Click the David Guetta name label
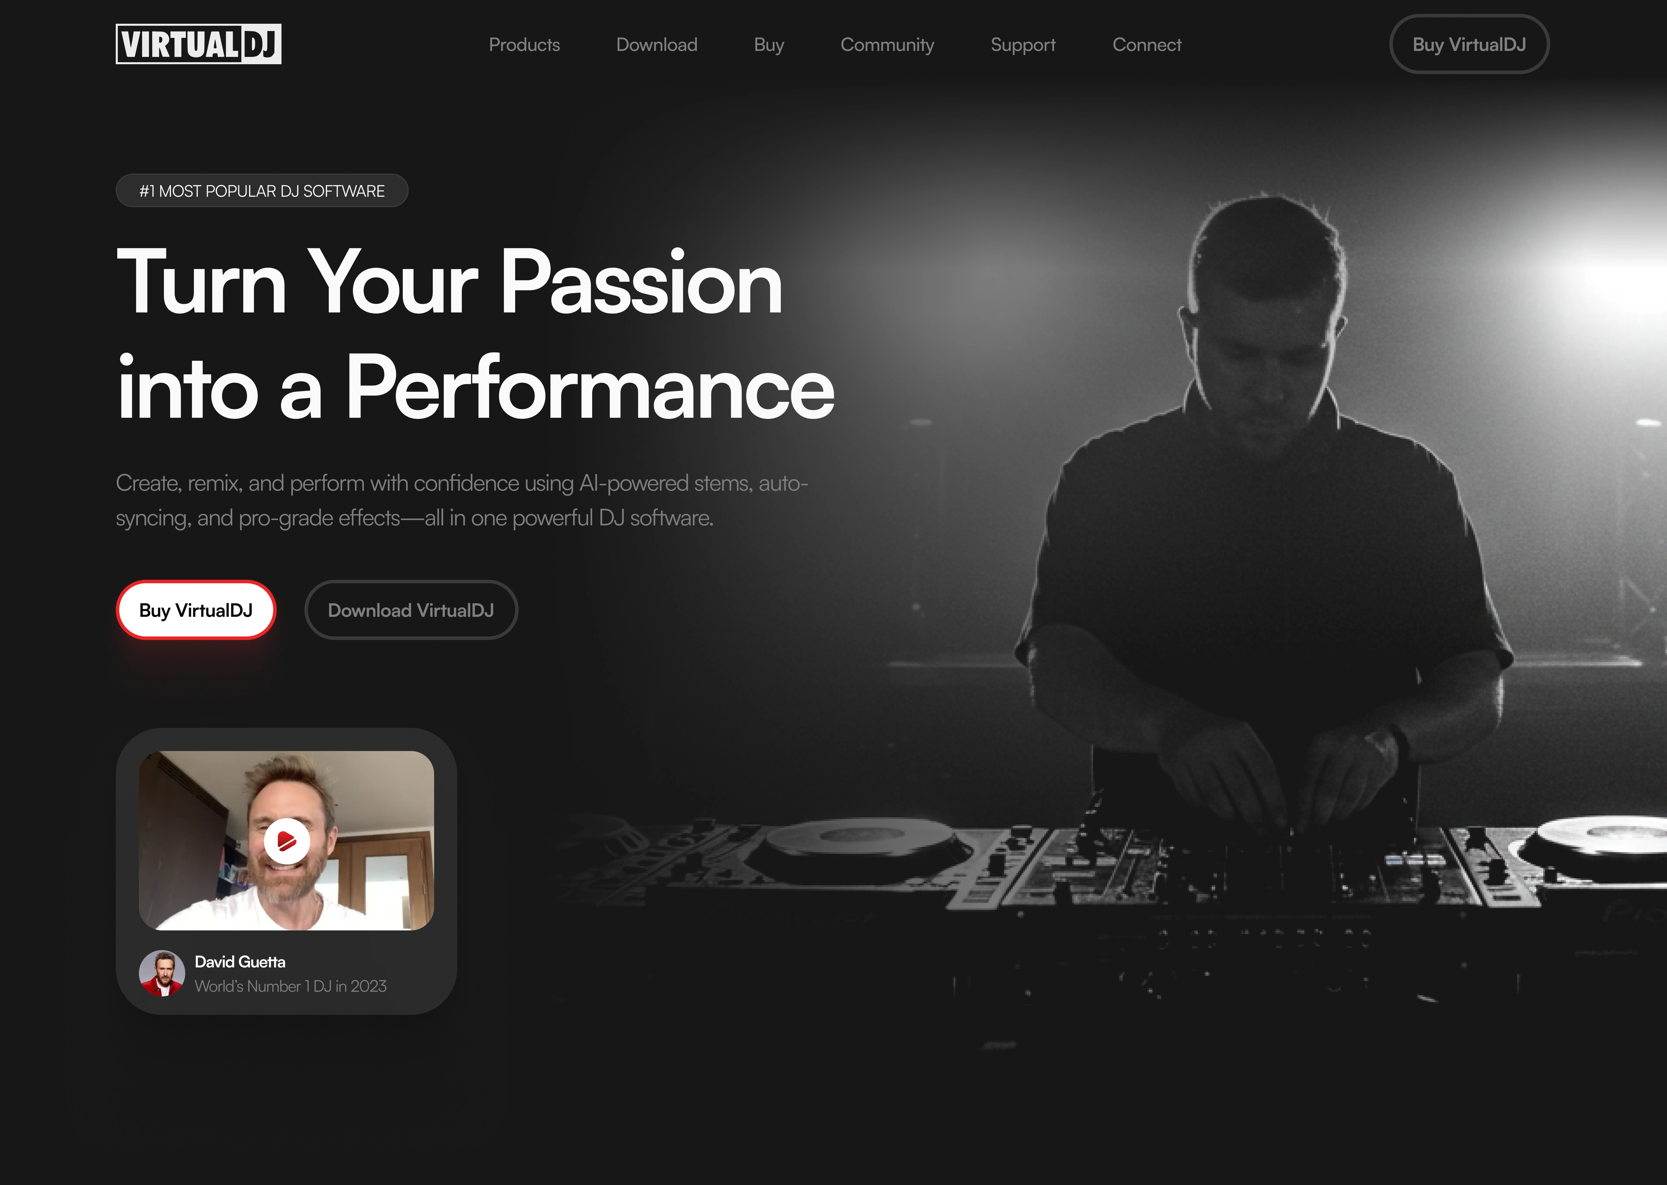1667x1185 pixels. click(x=240, y=962)
